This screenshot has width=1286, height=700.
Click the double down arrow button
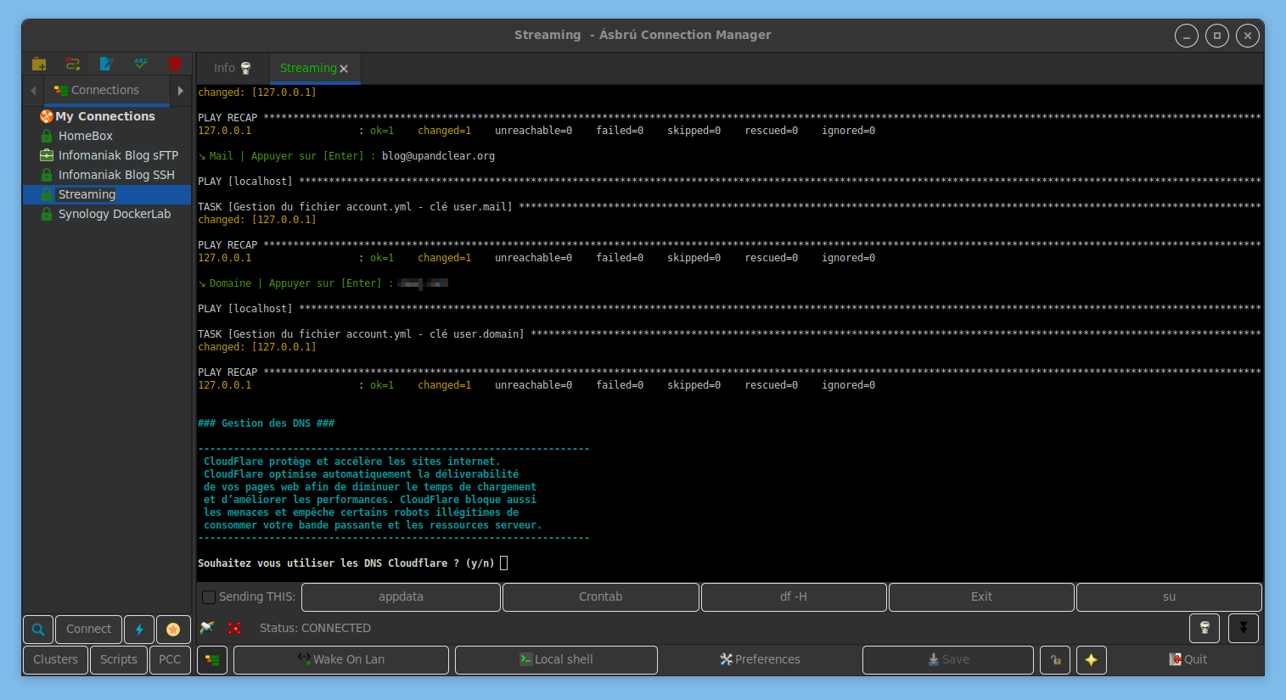1244,628
